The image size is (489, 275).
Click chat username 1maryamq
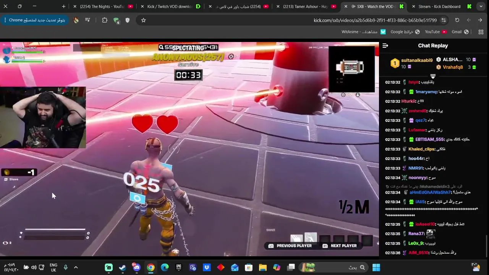(426, 92)
